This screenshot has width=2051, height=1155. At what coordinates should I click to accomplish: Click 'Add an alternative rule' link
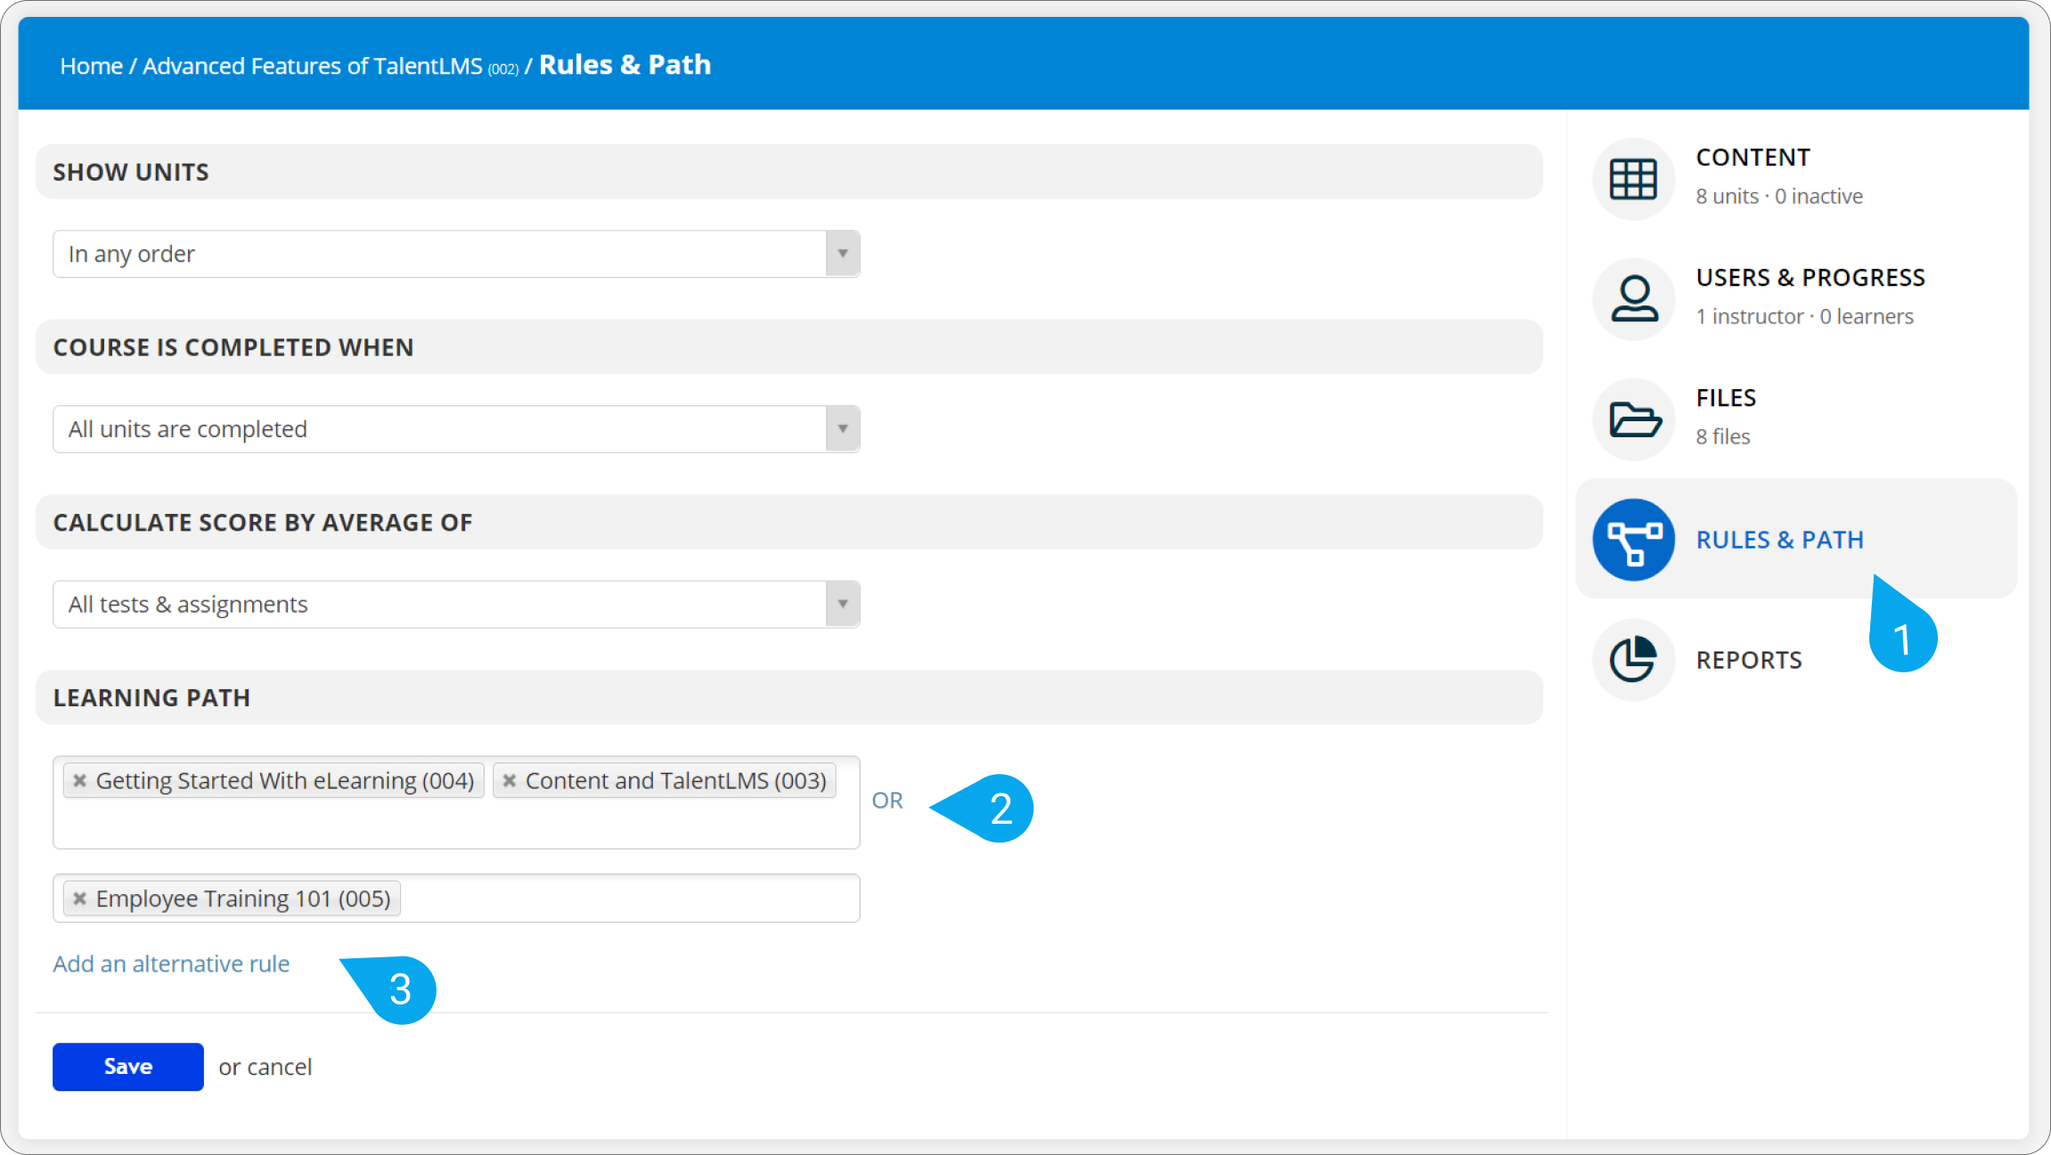tap(171, 964)
